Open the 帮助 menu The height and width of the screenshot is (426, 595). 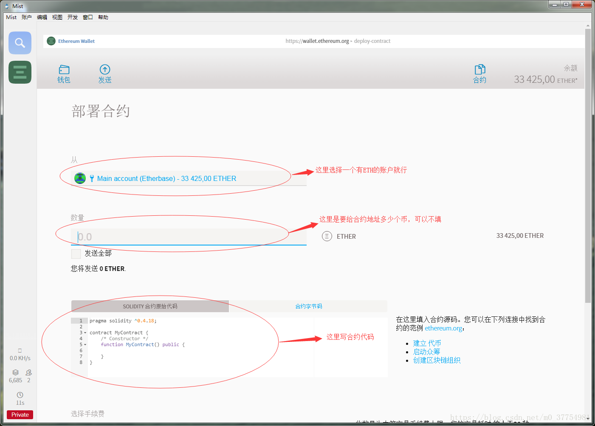coord(103,17)
